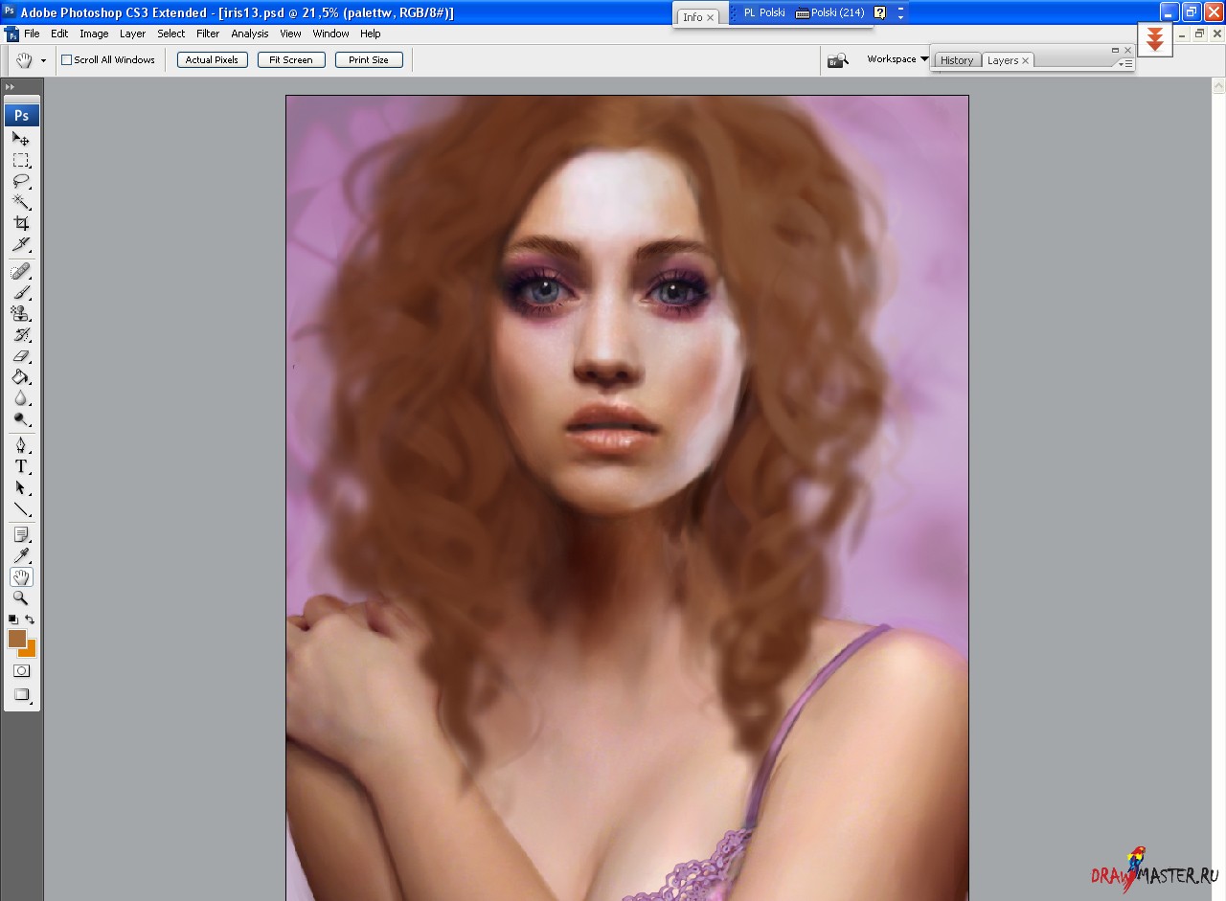Open the View menu
The height and width of the screenshot is (901, 1226).
pos(290,34)
